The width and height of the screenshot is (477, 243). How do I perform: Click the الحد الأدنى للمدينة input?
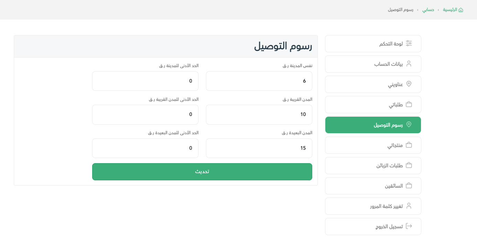(145, 81)
